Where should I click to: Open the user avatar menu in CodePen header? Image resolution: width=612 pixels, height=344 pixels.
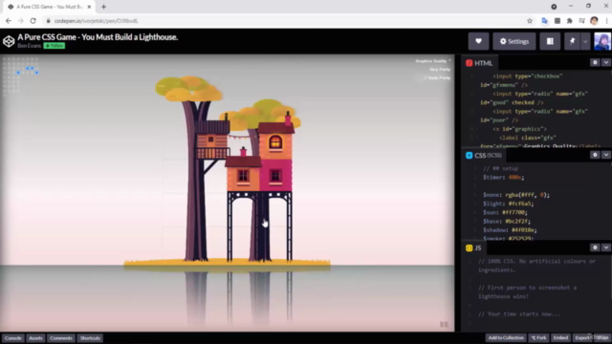pyautogui.click(x=602, y=41)
